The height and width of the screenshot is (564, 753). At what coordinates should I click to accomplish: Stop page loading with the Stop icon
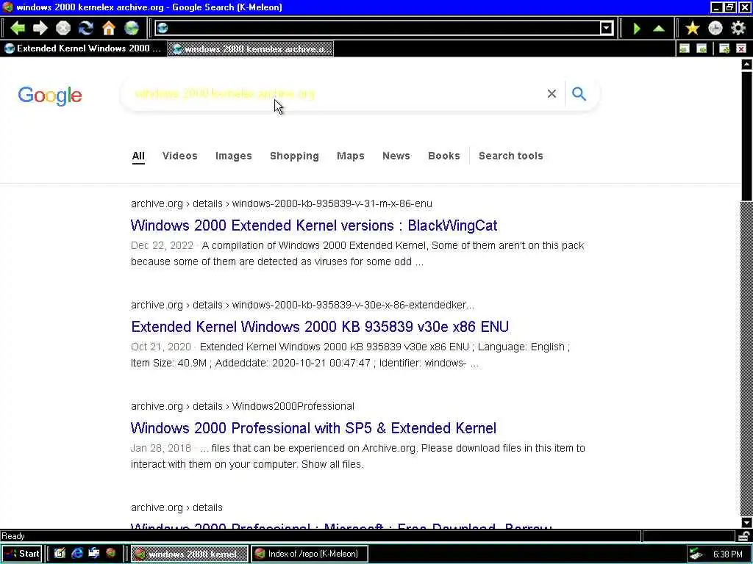pos(63,29)
